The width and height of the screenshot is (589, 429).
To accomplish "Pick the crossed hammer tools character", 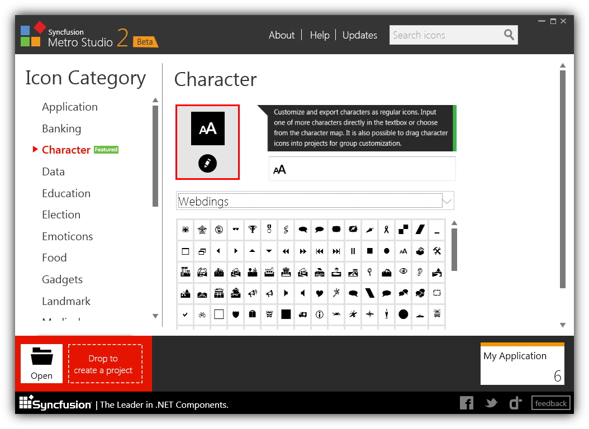I will [437, 251].
